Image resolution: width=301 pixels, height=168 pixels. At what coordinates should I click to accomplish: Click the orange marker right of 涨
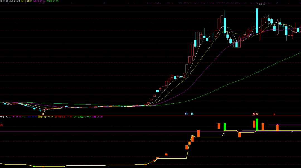(257, 114)
